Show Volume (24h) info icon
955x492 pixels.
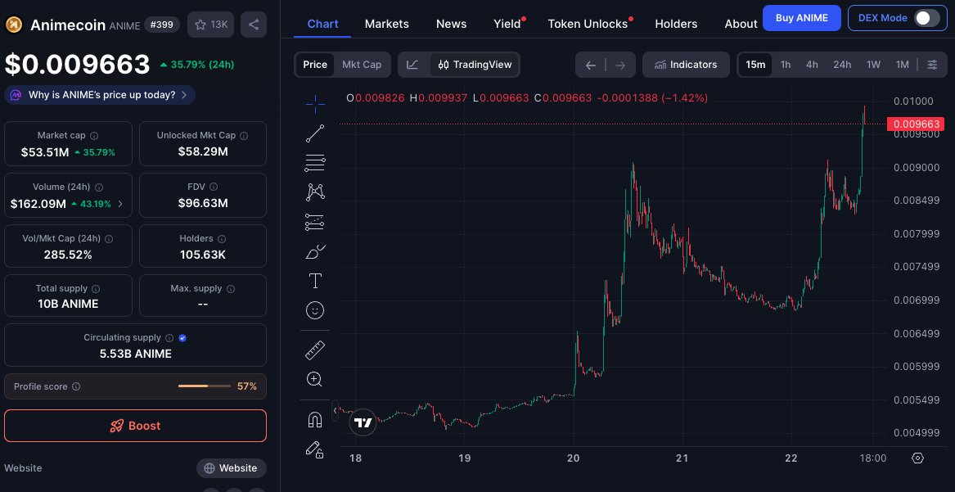(99, 187)
